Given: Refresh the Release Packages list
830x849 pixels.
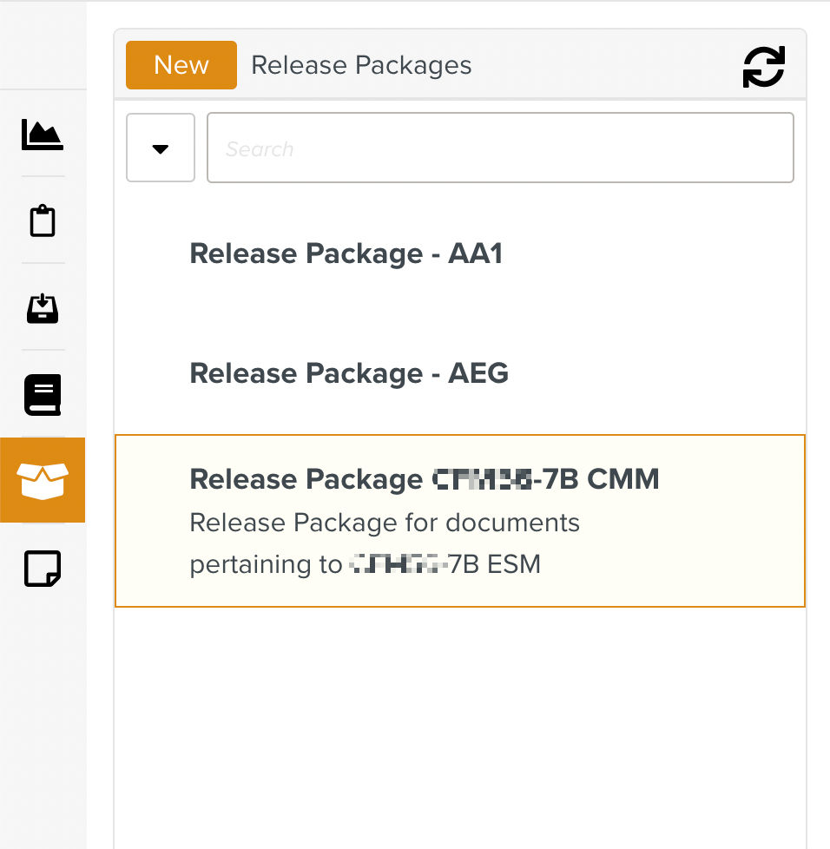Looking at the screenshot, I should [763, 67].
